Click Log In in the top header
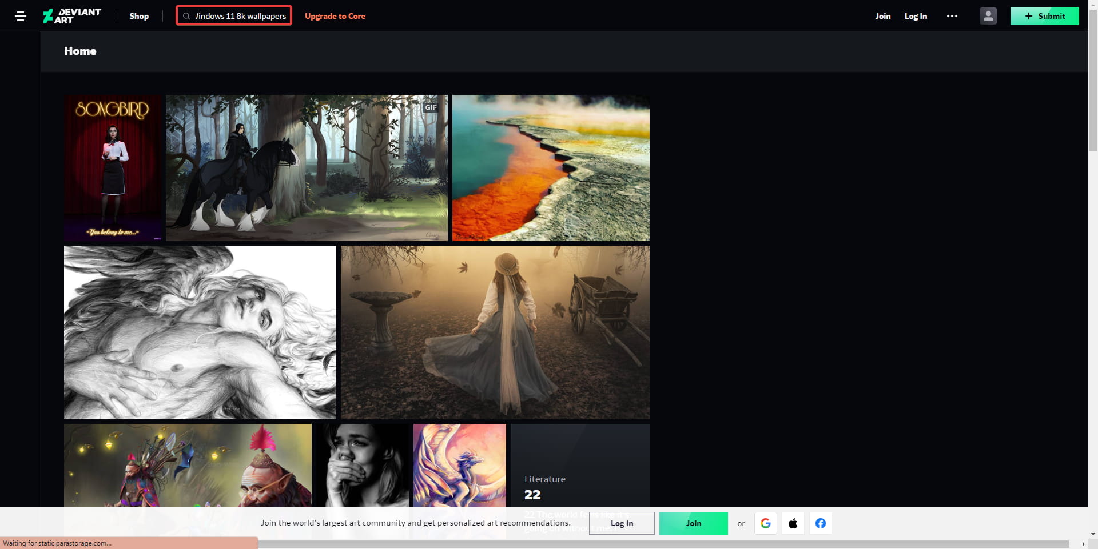1098x549 pixels. pos(916,16)
